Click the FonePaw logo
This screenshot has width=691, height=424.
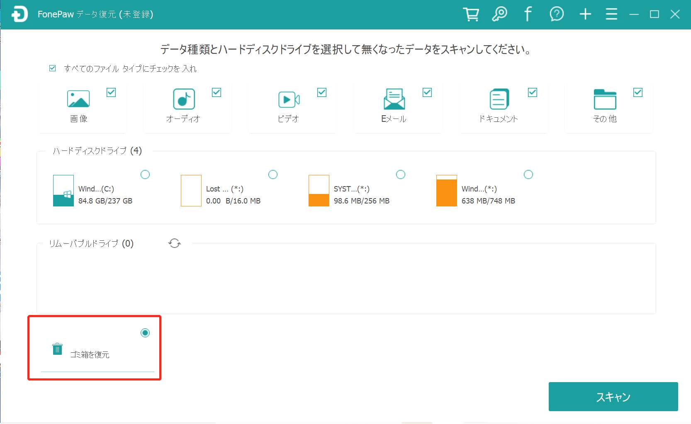(19, 14)
